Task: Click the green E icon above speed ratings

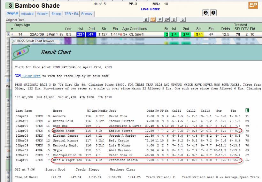Action: [x=247, y=110]
